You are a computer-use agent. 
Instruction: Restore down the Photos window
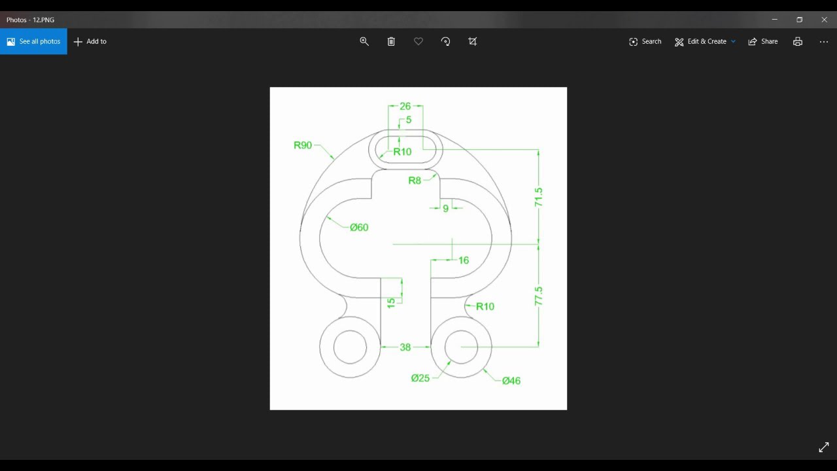pos(800,20)
